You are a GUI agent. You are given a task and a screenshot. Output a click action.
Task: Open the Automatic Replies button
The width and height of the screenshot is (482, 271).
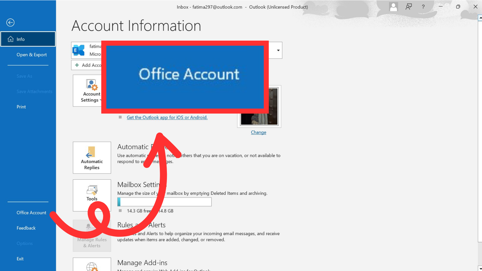tap(92, 158)
